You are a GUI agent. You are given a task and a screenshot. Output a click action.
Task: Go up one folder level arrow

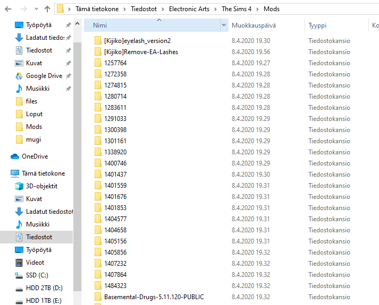[x=47, y=9]
